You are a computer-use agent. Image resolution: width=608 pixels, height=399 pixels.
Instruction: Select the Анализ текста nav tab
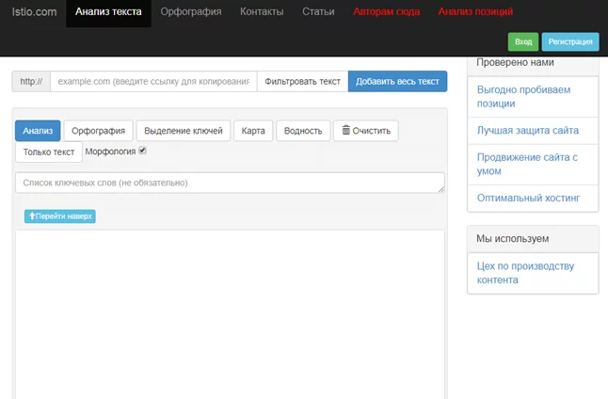[x=108, y=12]
